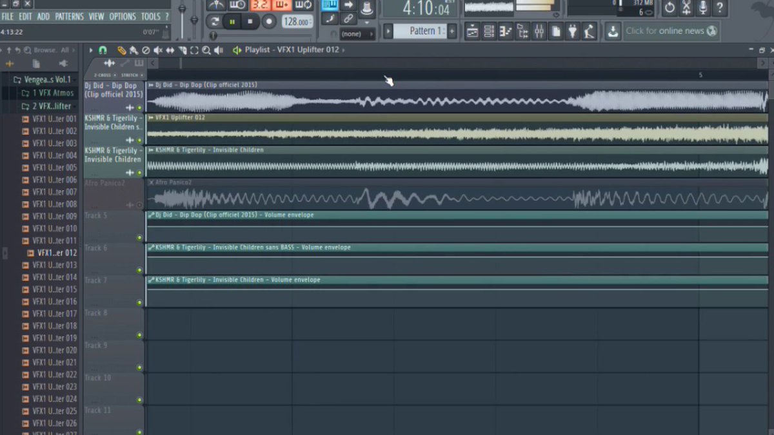The image size is (774, 435).
Task: Stop playback with the stop button
Action: click(251, 21)
